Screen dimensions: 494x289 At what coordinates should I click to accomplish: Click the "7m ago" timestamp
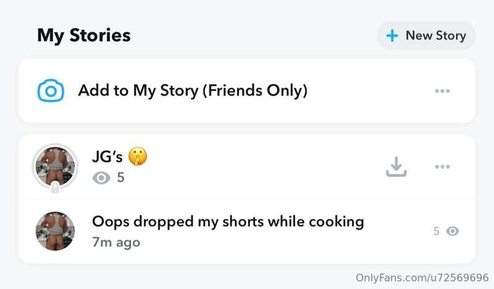click(116, 242)
